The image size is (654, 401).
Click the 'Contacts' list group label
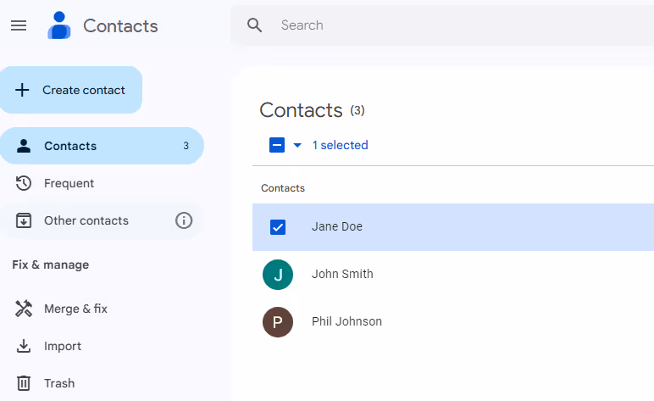(x=283, y=188)
